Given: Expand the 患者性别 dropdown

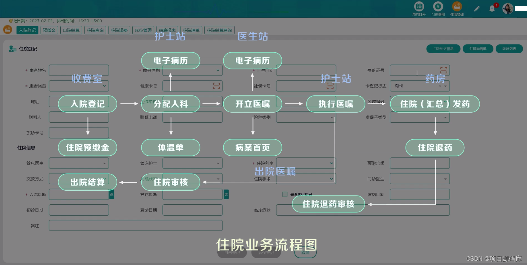Looking at the screenshot, I should (x=218, y=70).
